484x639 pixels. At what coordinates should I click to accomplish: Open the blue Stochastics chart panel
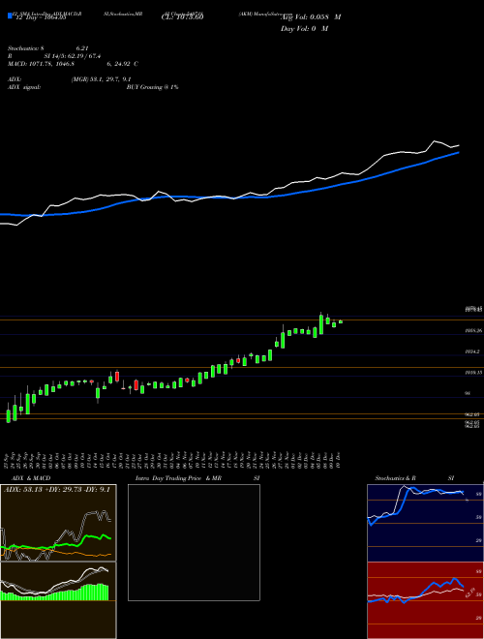point(425,523)
